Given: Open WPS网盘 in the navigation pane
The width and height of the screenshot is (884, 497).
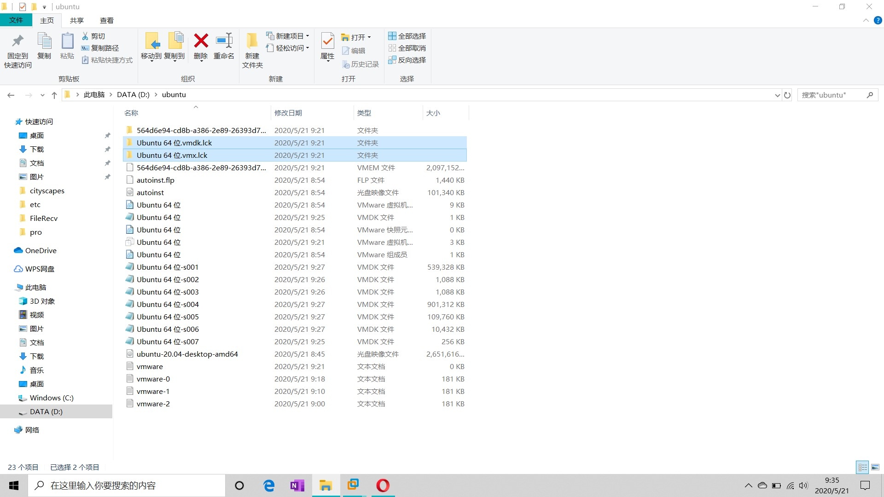Looking at the screenshot, I should (x=40, y=269).
